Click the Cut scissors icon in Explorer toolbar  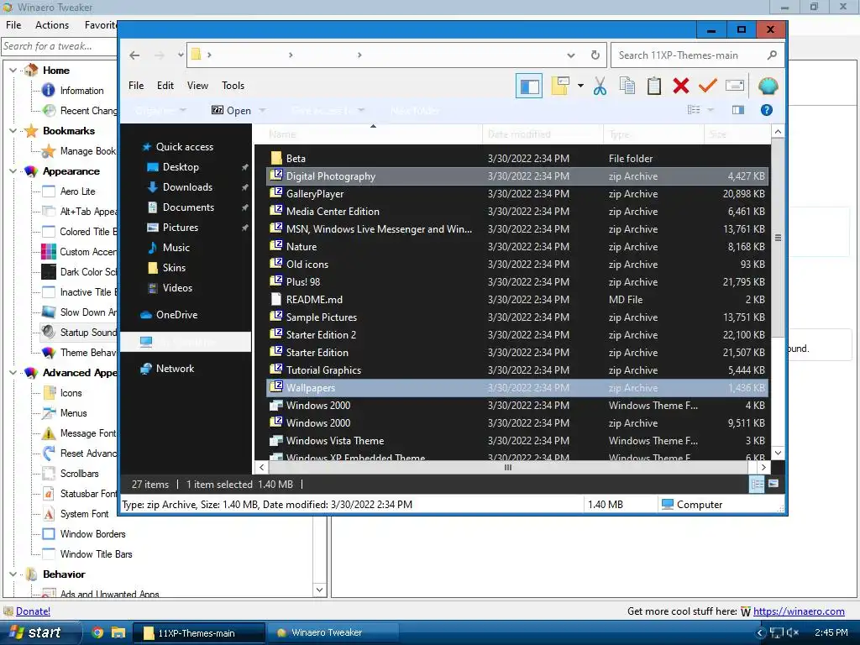click(x=600, y=87)
